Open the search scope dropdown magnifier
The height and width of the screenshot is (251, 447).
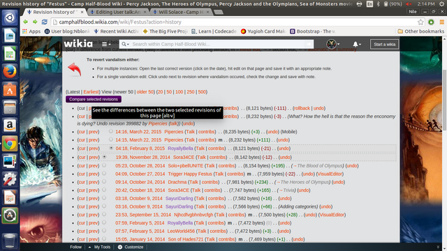point(125,44)
